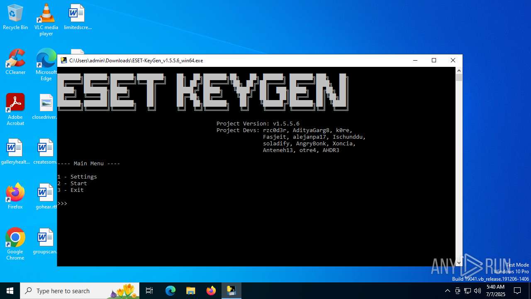Open Task View in the taskbar
Viewport: 531px width, 299px height.
(x=149, y=291)
